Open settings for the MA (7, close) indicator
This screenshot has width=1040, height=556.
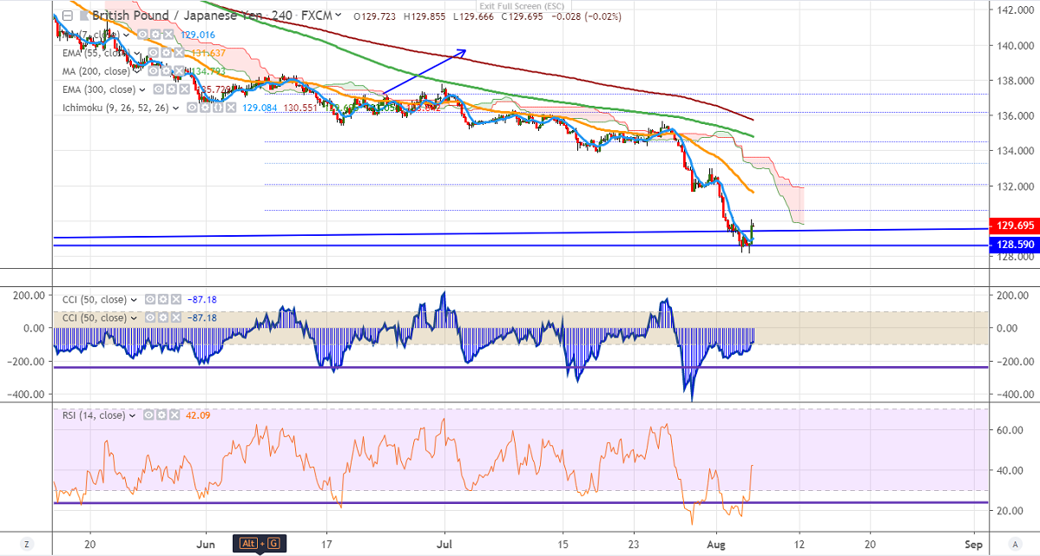(x=155, y=35)
